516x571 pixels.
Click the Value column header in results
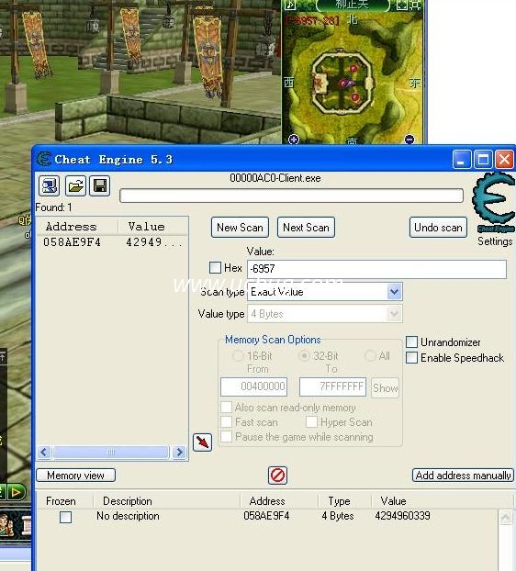[x=146, y=227]
